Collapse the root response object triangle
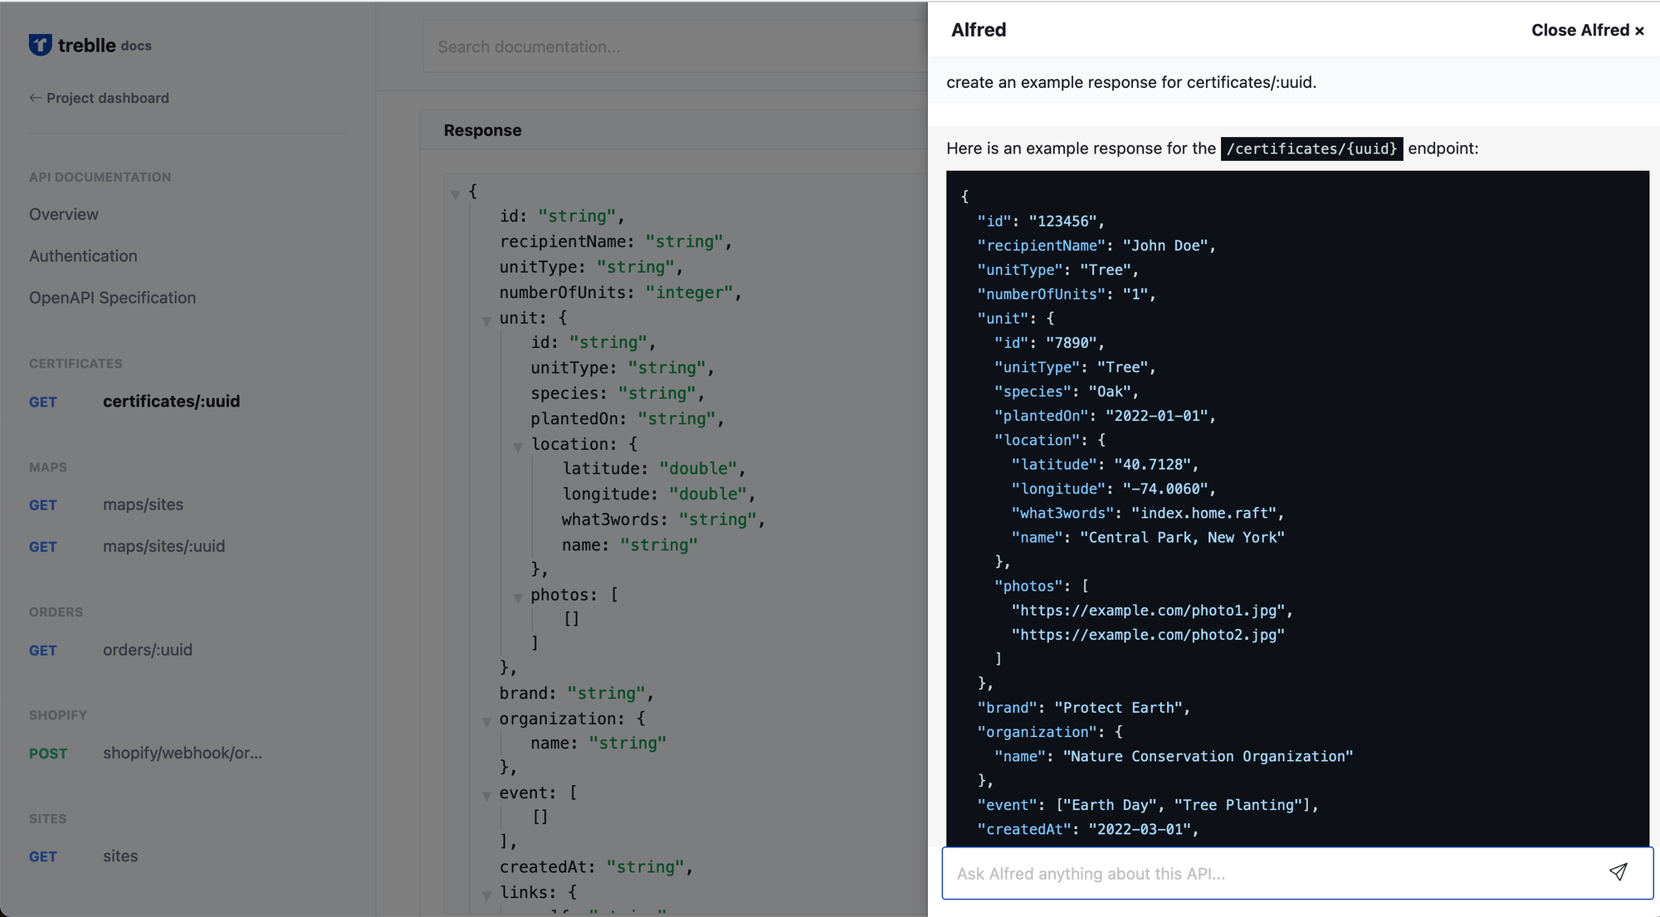Screen dimensions: 1660x917 (x=455, y=194)
